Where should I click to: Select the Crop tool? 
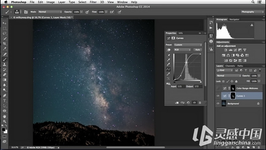(5, 44)
